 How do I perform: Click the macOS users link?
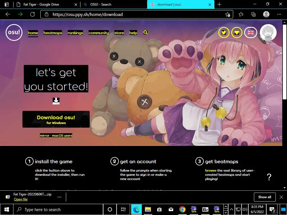click(x=62, y=135)
